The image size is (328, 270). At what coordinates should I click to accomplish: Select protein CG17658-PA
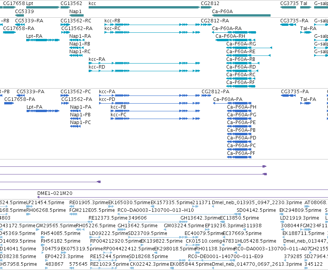[20, 99]
